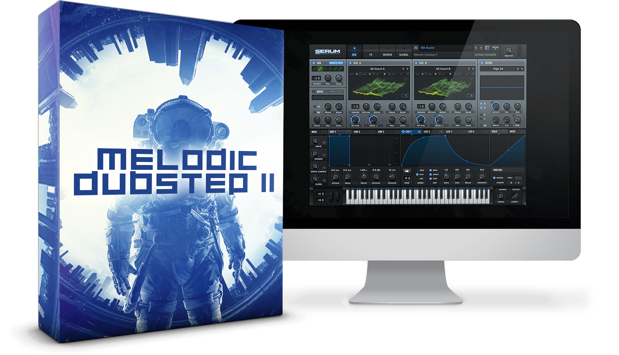Screen dimensions: 619x355
Task: Switch to the FX tab
Action: coord(371,51)
